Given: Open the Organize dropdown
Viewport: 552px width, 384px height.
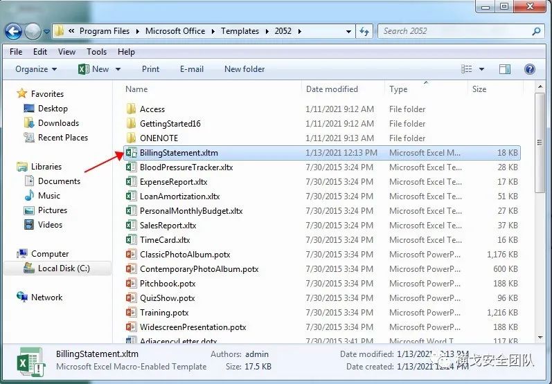Looking at the screenshot, I should (36, 69).
